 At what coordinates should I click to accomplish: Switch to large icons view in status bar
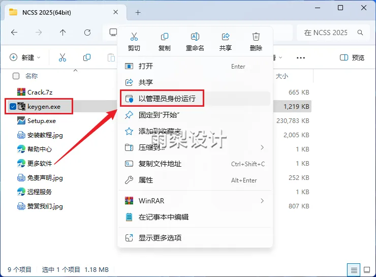point(367,270)
